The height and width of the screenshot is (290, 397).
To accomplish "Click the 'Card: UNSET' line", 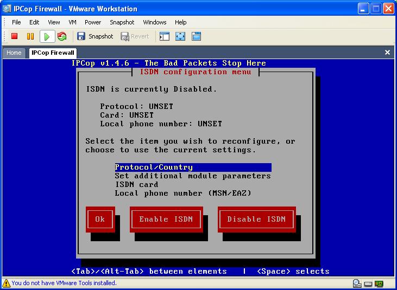I will tap(127, 115).
